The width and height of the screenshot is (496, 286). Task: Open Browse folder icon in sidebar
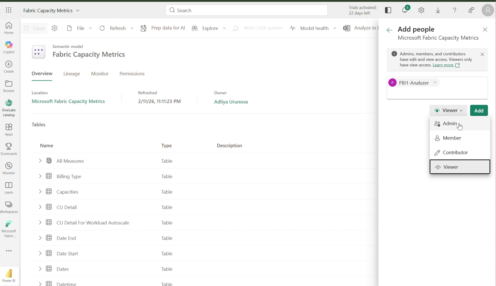(9, 86)
